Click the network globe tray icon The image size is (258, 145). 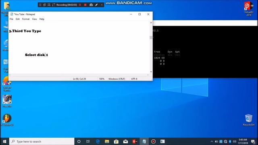tap(225, 141)
